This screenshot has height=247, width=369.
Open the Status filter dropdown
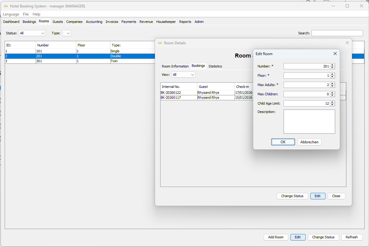32,33
